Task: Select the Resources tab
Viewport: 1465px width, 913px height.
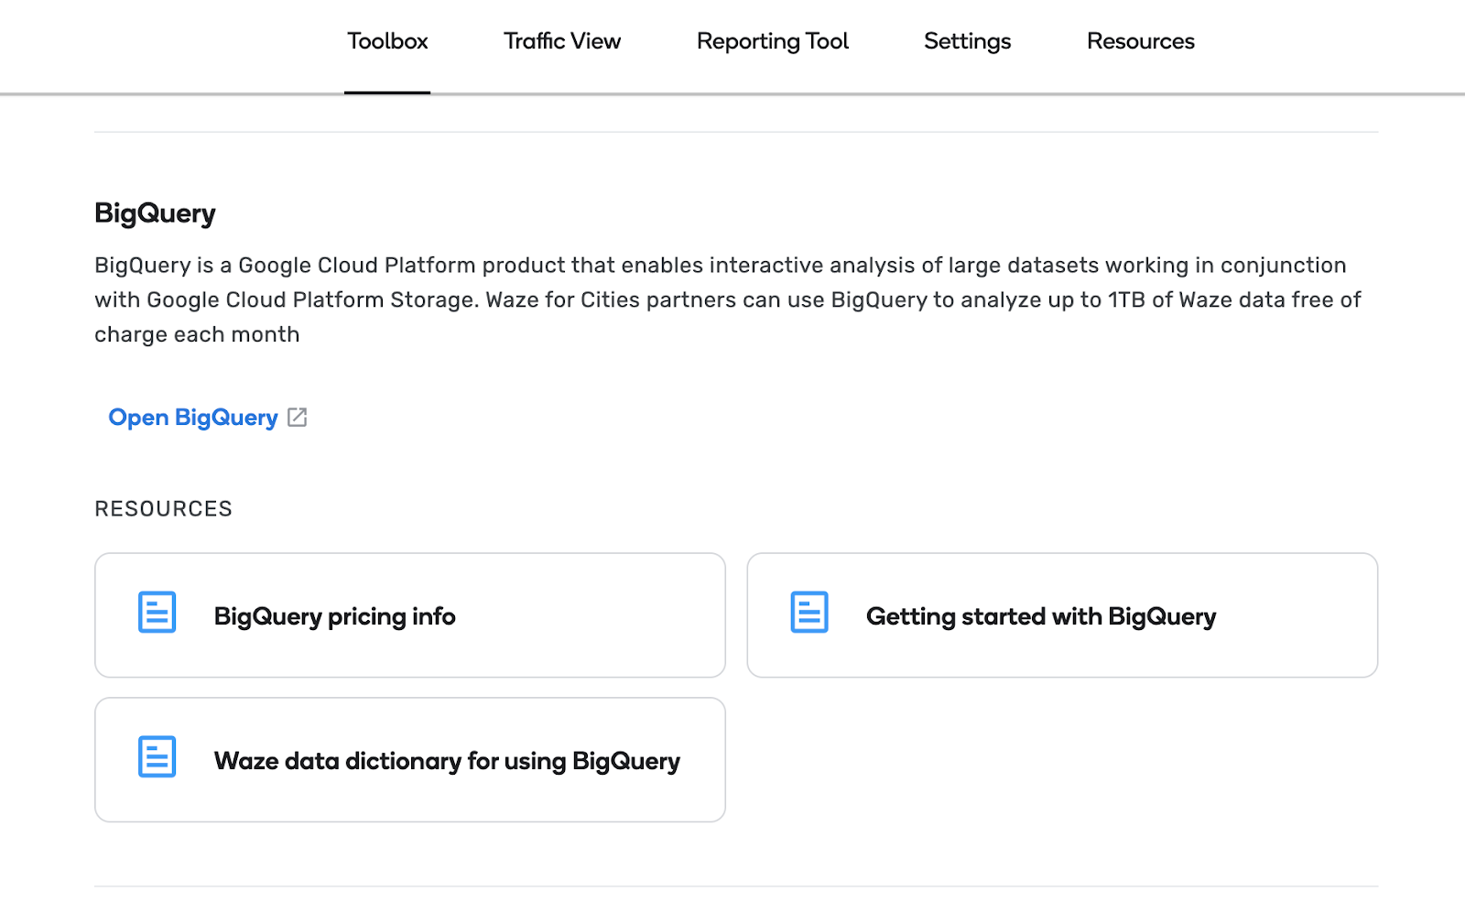Action: [x=1141, y=42]
